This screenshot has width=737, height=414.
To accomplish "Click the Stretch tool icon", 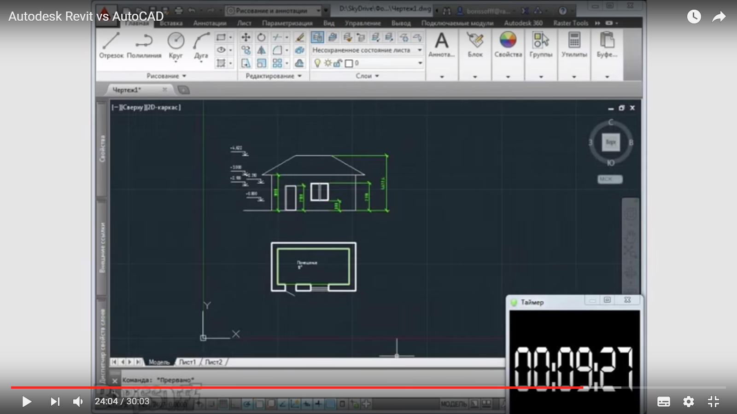I will 246,63.
